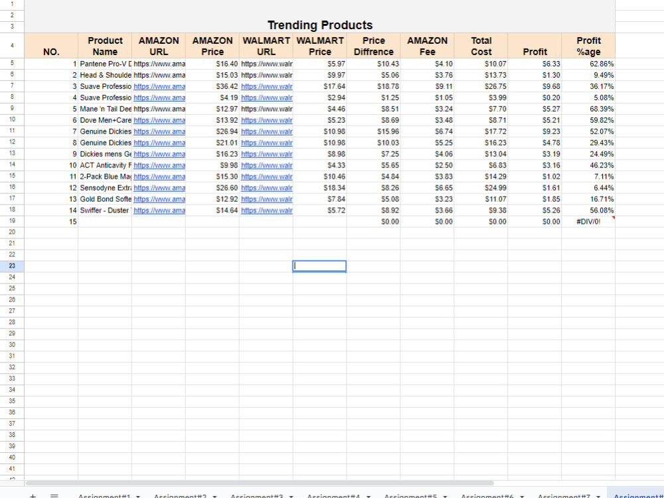Open the Walmart link for Sensodyne row
Viewport: 664px width, 498px height.
(x=267, y=188)
